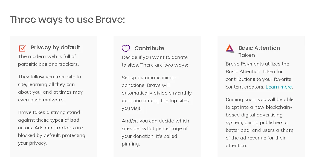Click the paragraph on blocking ads by default

[52, 128]
